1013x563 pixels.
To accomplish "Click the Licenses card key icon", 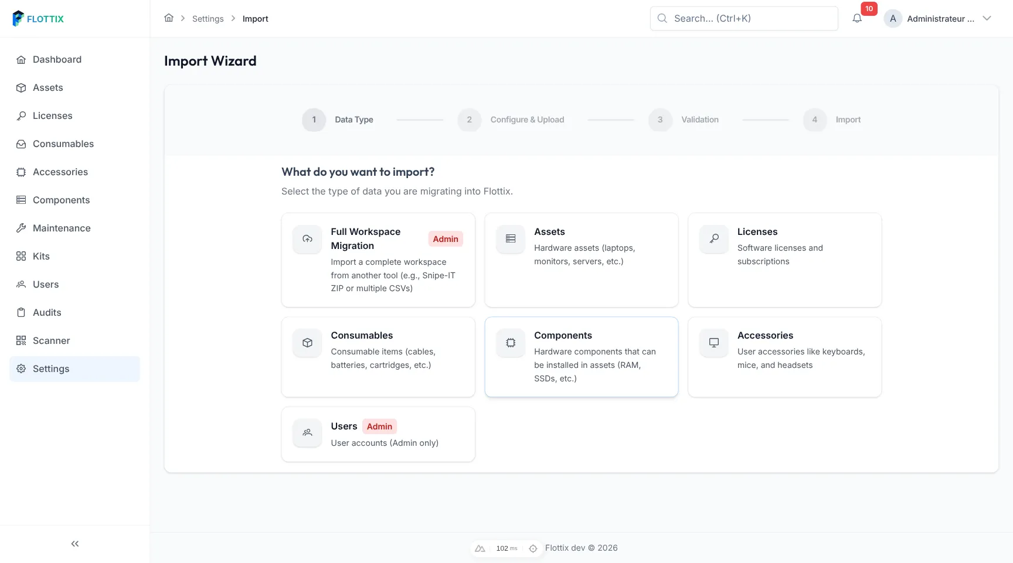I will point(714,239).
